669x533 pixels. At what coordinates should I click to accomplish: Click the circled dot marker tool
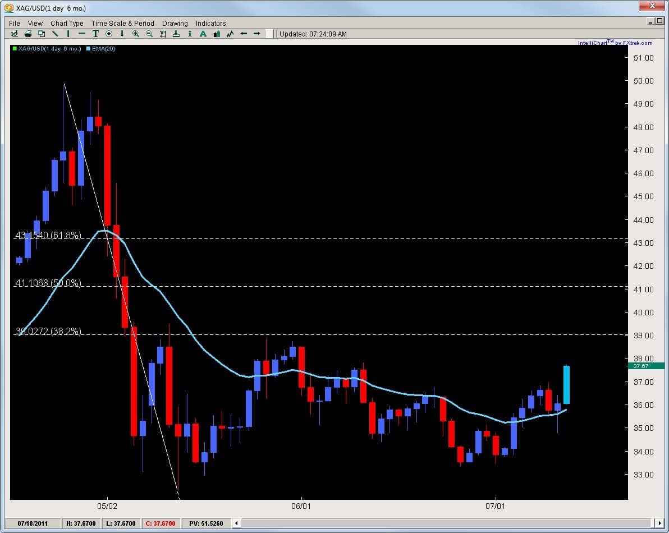109,34
